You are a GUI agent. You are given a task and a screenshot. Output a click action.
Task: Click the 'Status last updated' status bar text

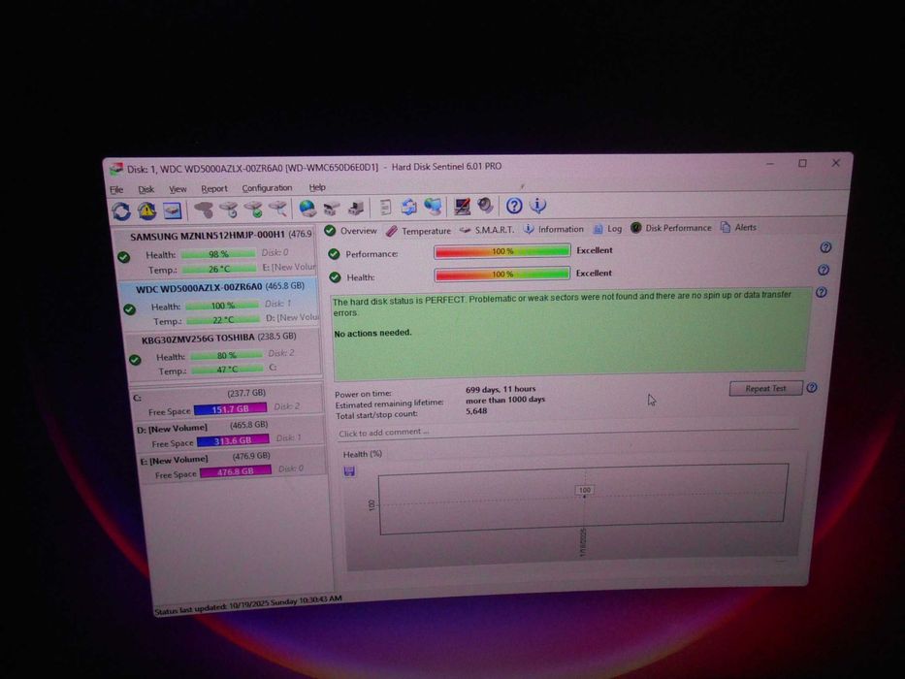pyautogui.click(x=248, y=604)
